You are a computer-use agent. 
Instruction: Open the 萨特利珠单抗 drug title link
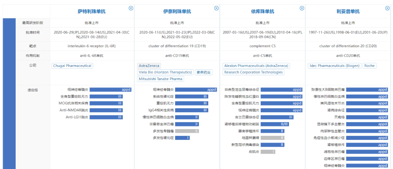[x=91, y=12]
